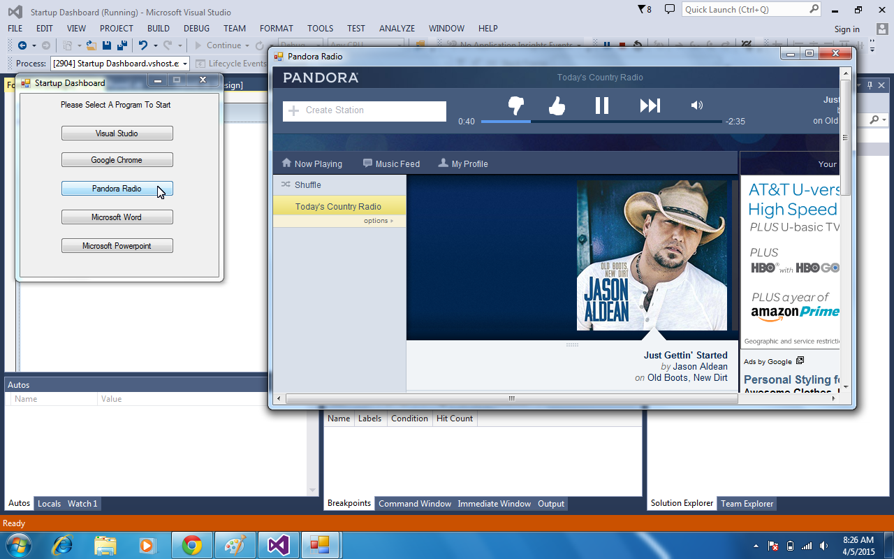The width and height of the screenshot is (894, 559).
Task: Select the Today's Country Radio station
Action: (x=339, y=206)
